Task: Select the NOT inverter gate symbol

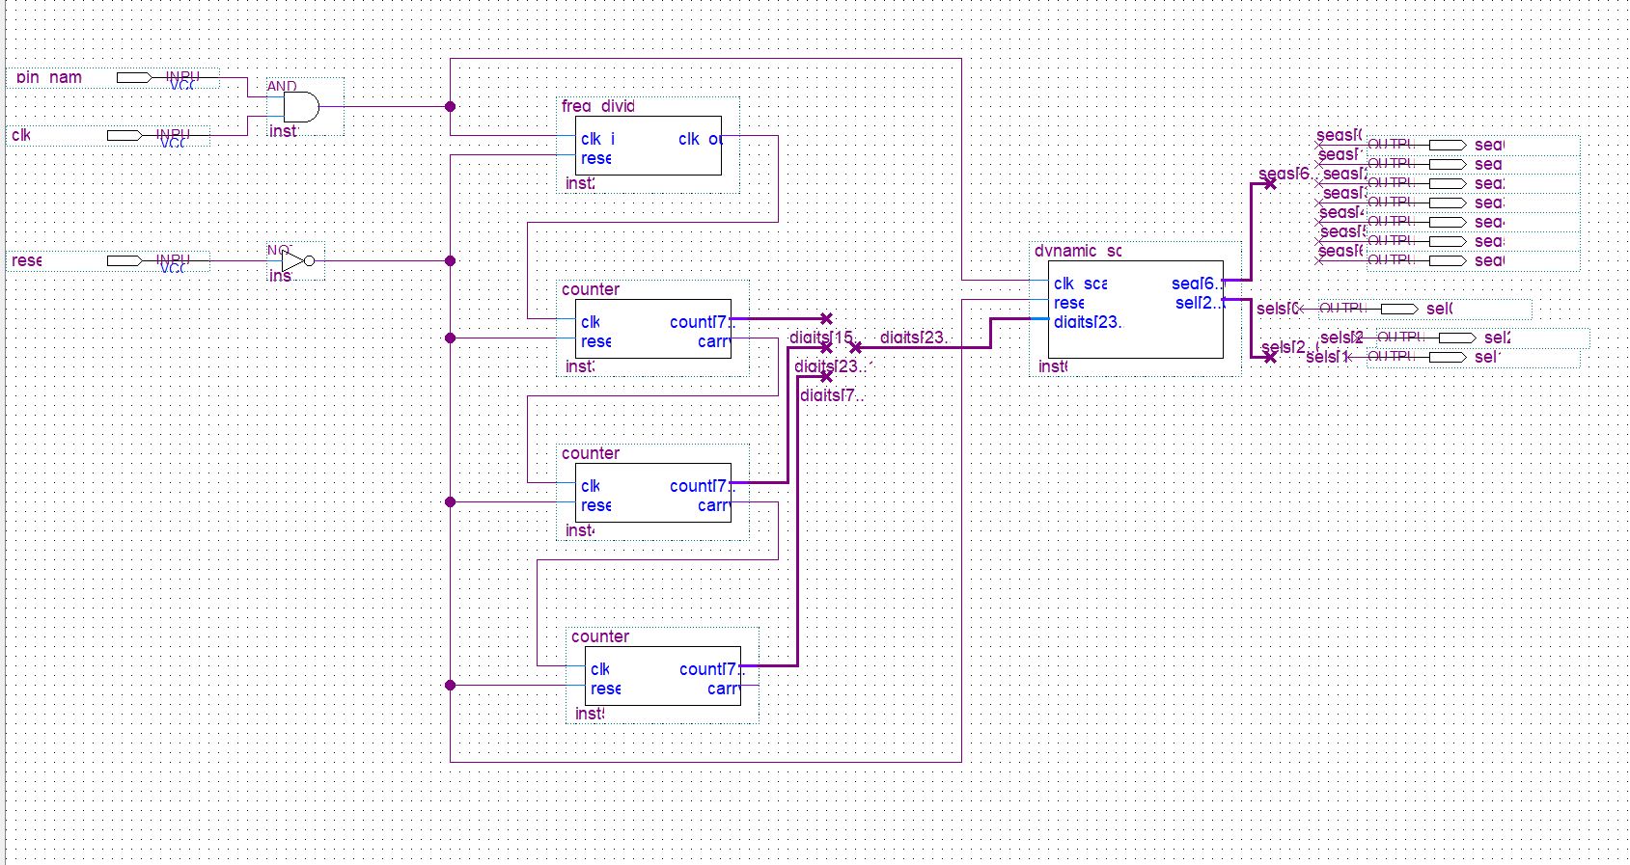Action: [297, 260]
